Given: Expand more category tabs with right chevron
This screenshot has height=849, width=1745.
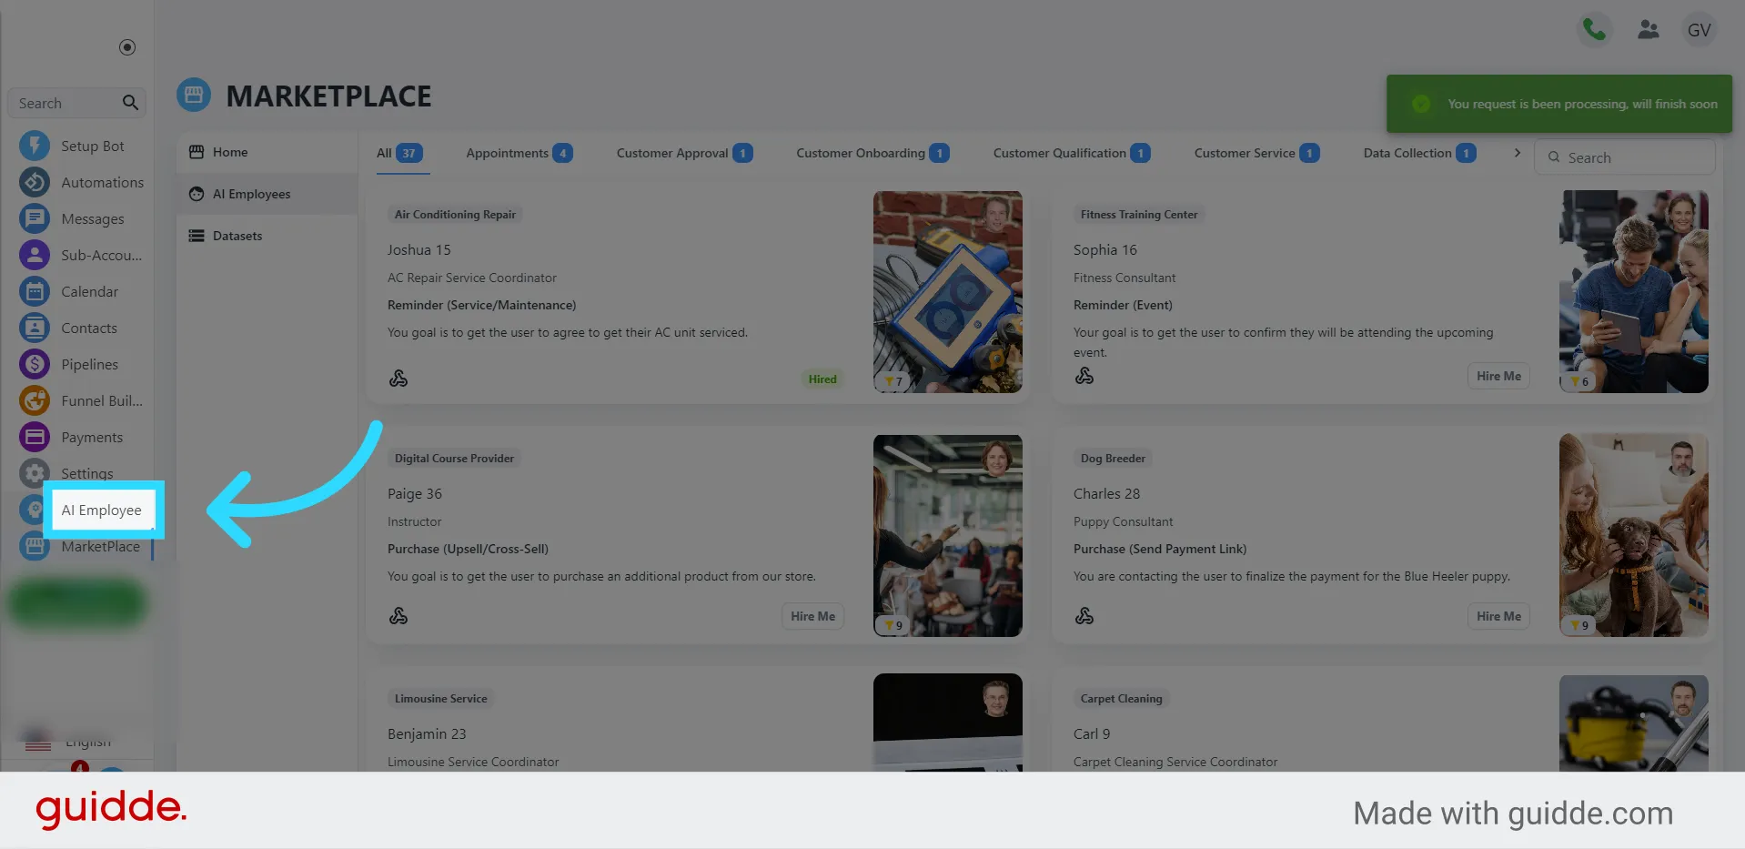Looking at the screenshot, I should tap(1517, 153).
